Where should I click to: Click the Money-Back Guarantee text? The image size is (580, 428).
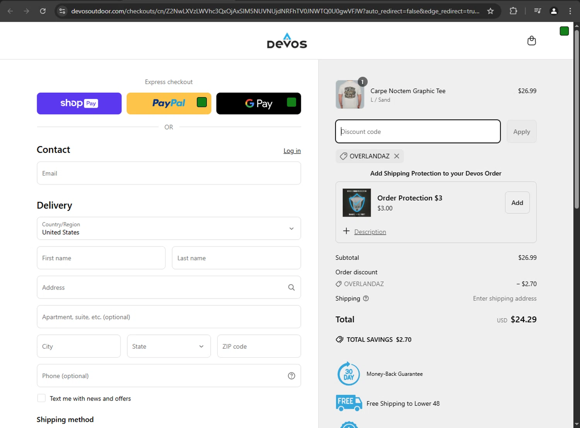pyautogui.click(x=394, y=374)
